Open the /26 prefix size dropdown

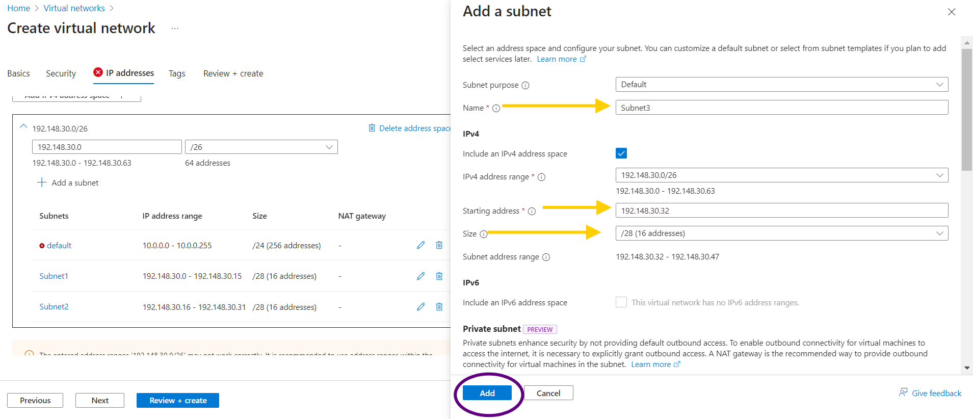click(261, 147)
